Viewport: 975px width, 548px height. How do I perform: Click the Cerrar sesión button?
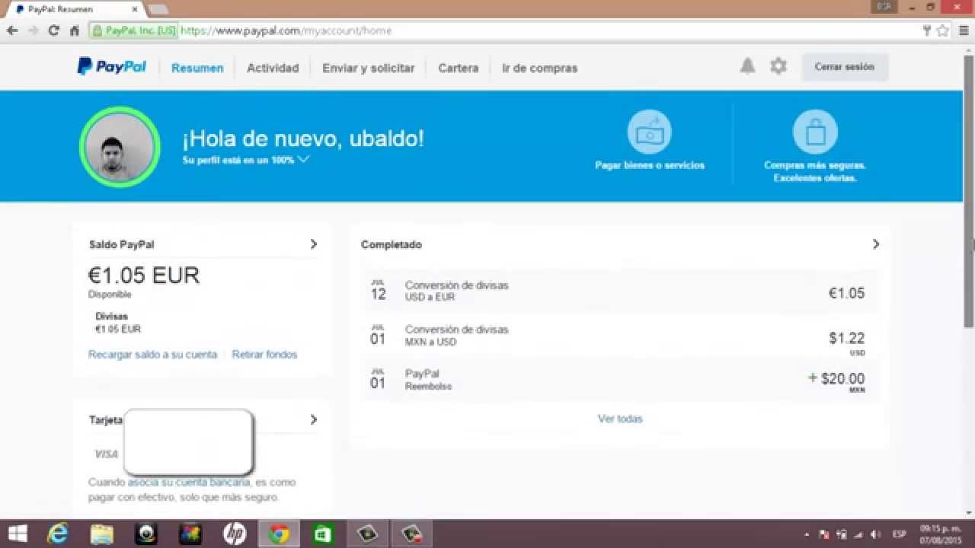tap(845, 67)
